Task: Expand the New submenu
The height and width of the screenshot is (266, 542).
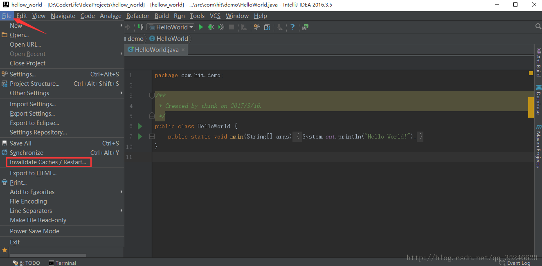Action: point(62,25)
